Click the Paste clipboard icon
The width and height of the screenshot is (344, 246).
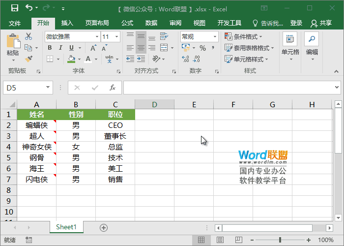click(13, 41)
